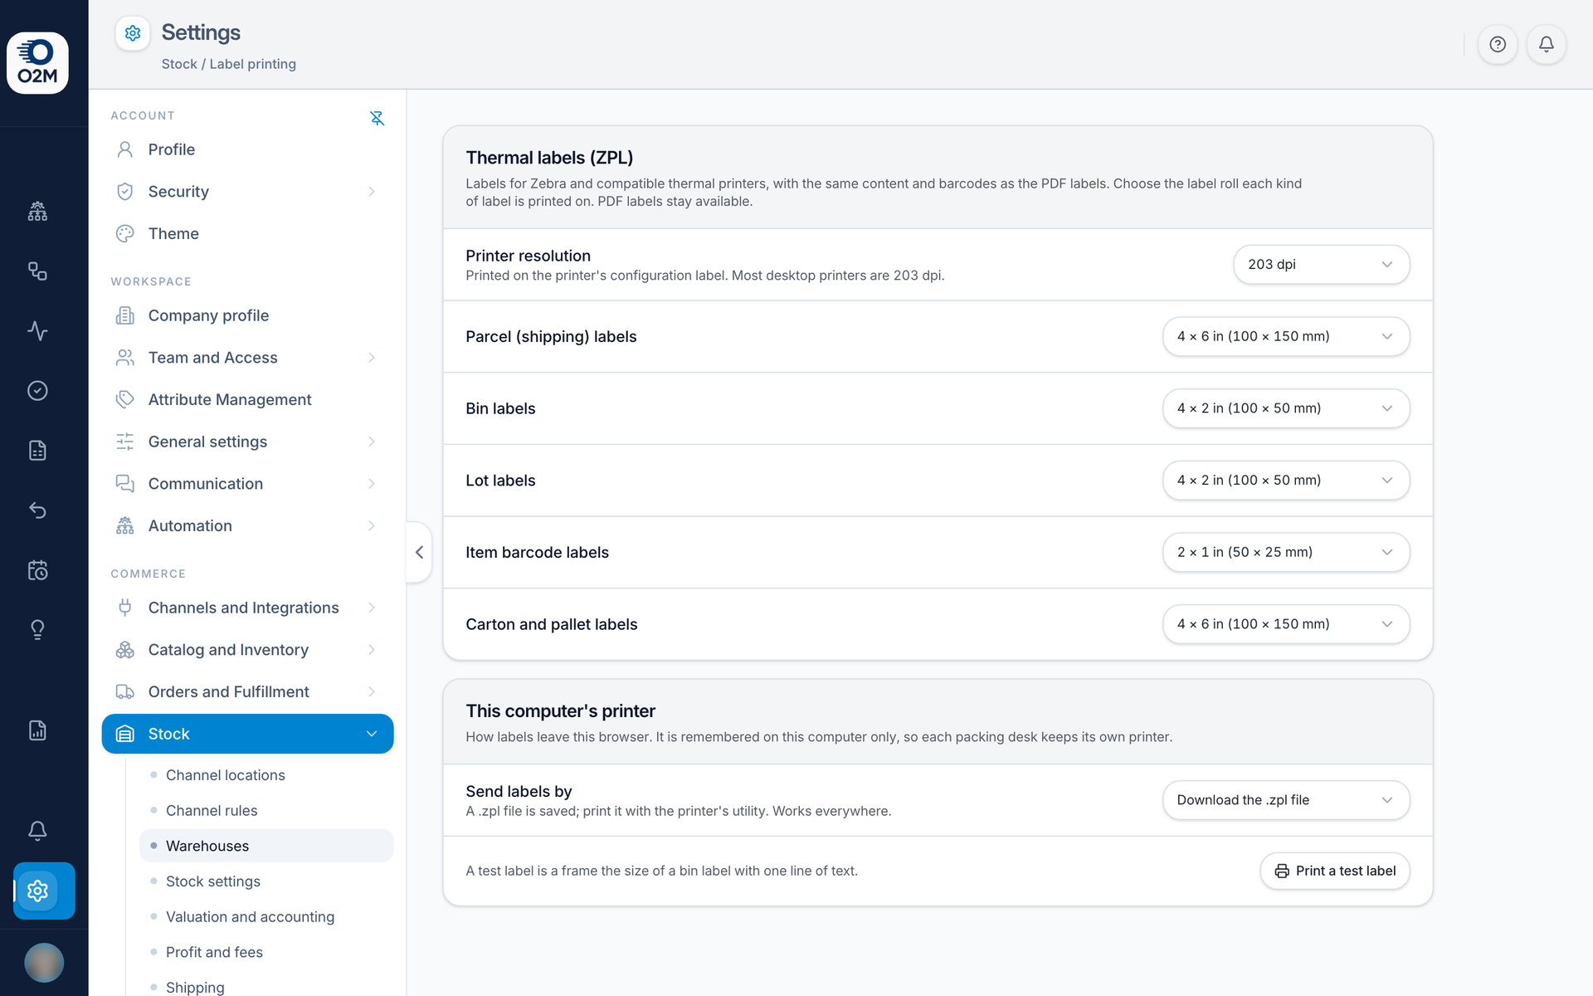Open notifications bell in top header

[1547, 44]
